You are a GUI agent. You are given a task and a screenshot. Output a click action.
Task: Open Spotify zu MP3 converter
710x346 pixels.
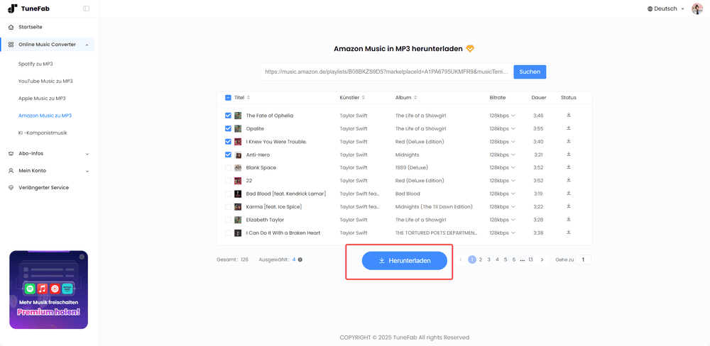tap(35, 64)
